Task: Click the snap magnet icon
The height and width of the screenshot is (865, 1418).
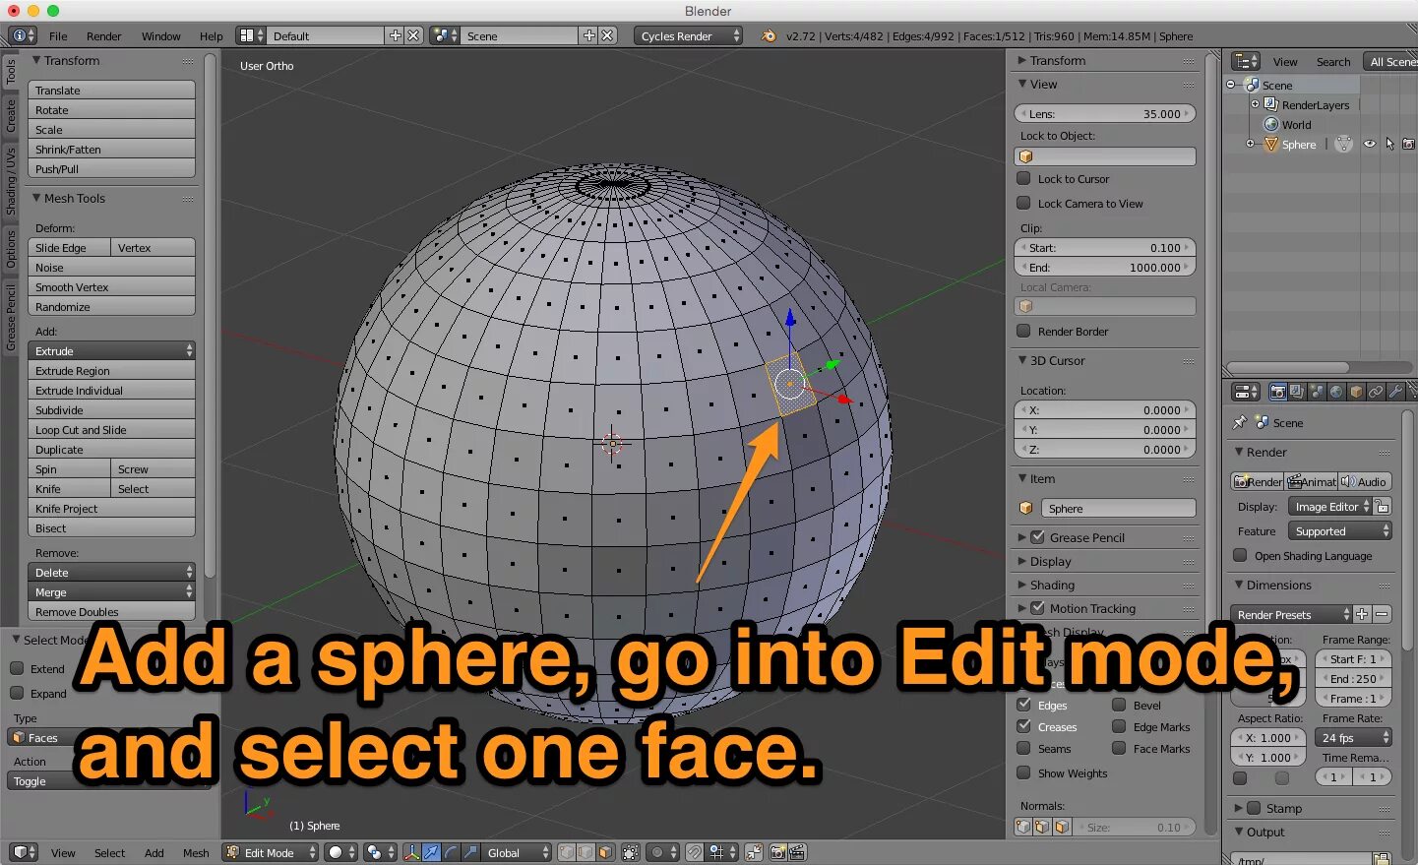Action: click(x=695, y=852)
